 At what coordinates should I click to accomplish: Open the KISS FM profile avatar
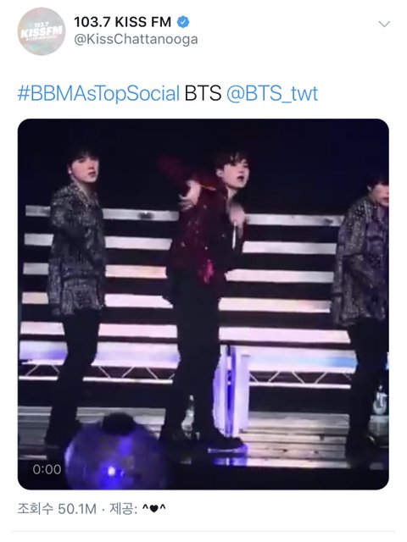(42, 31)
